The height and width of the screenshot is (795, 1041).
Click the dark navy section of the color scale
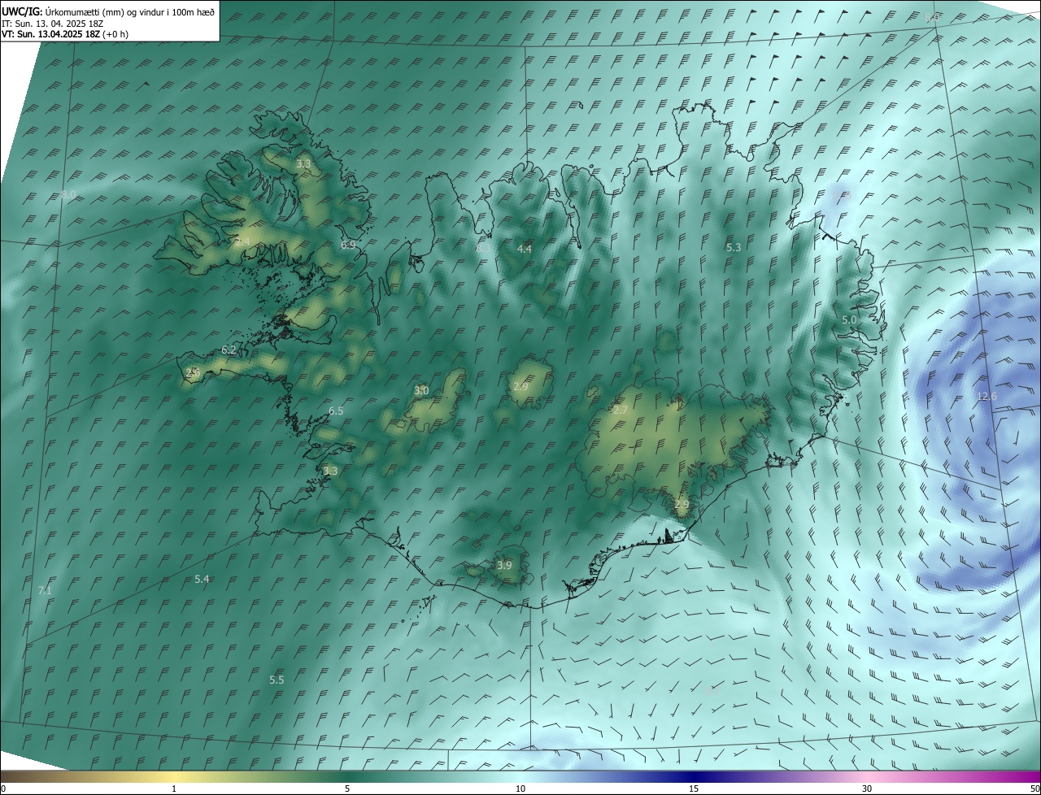(694, 776)
